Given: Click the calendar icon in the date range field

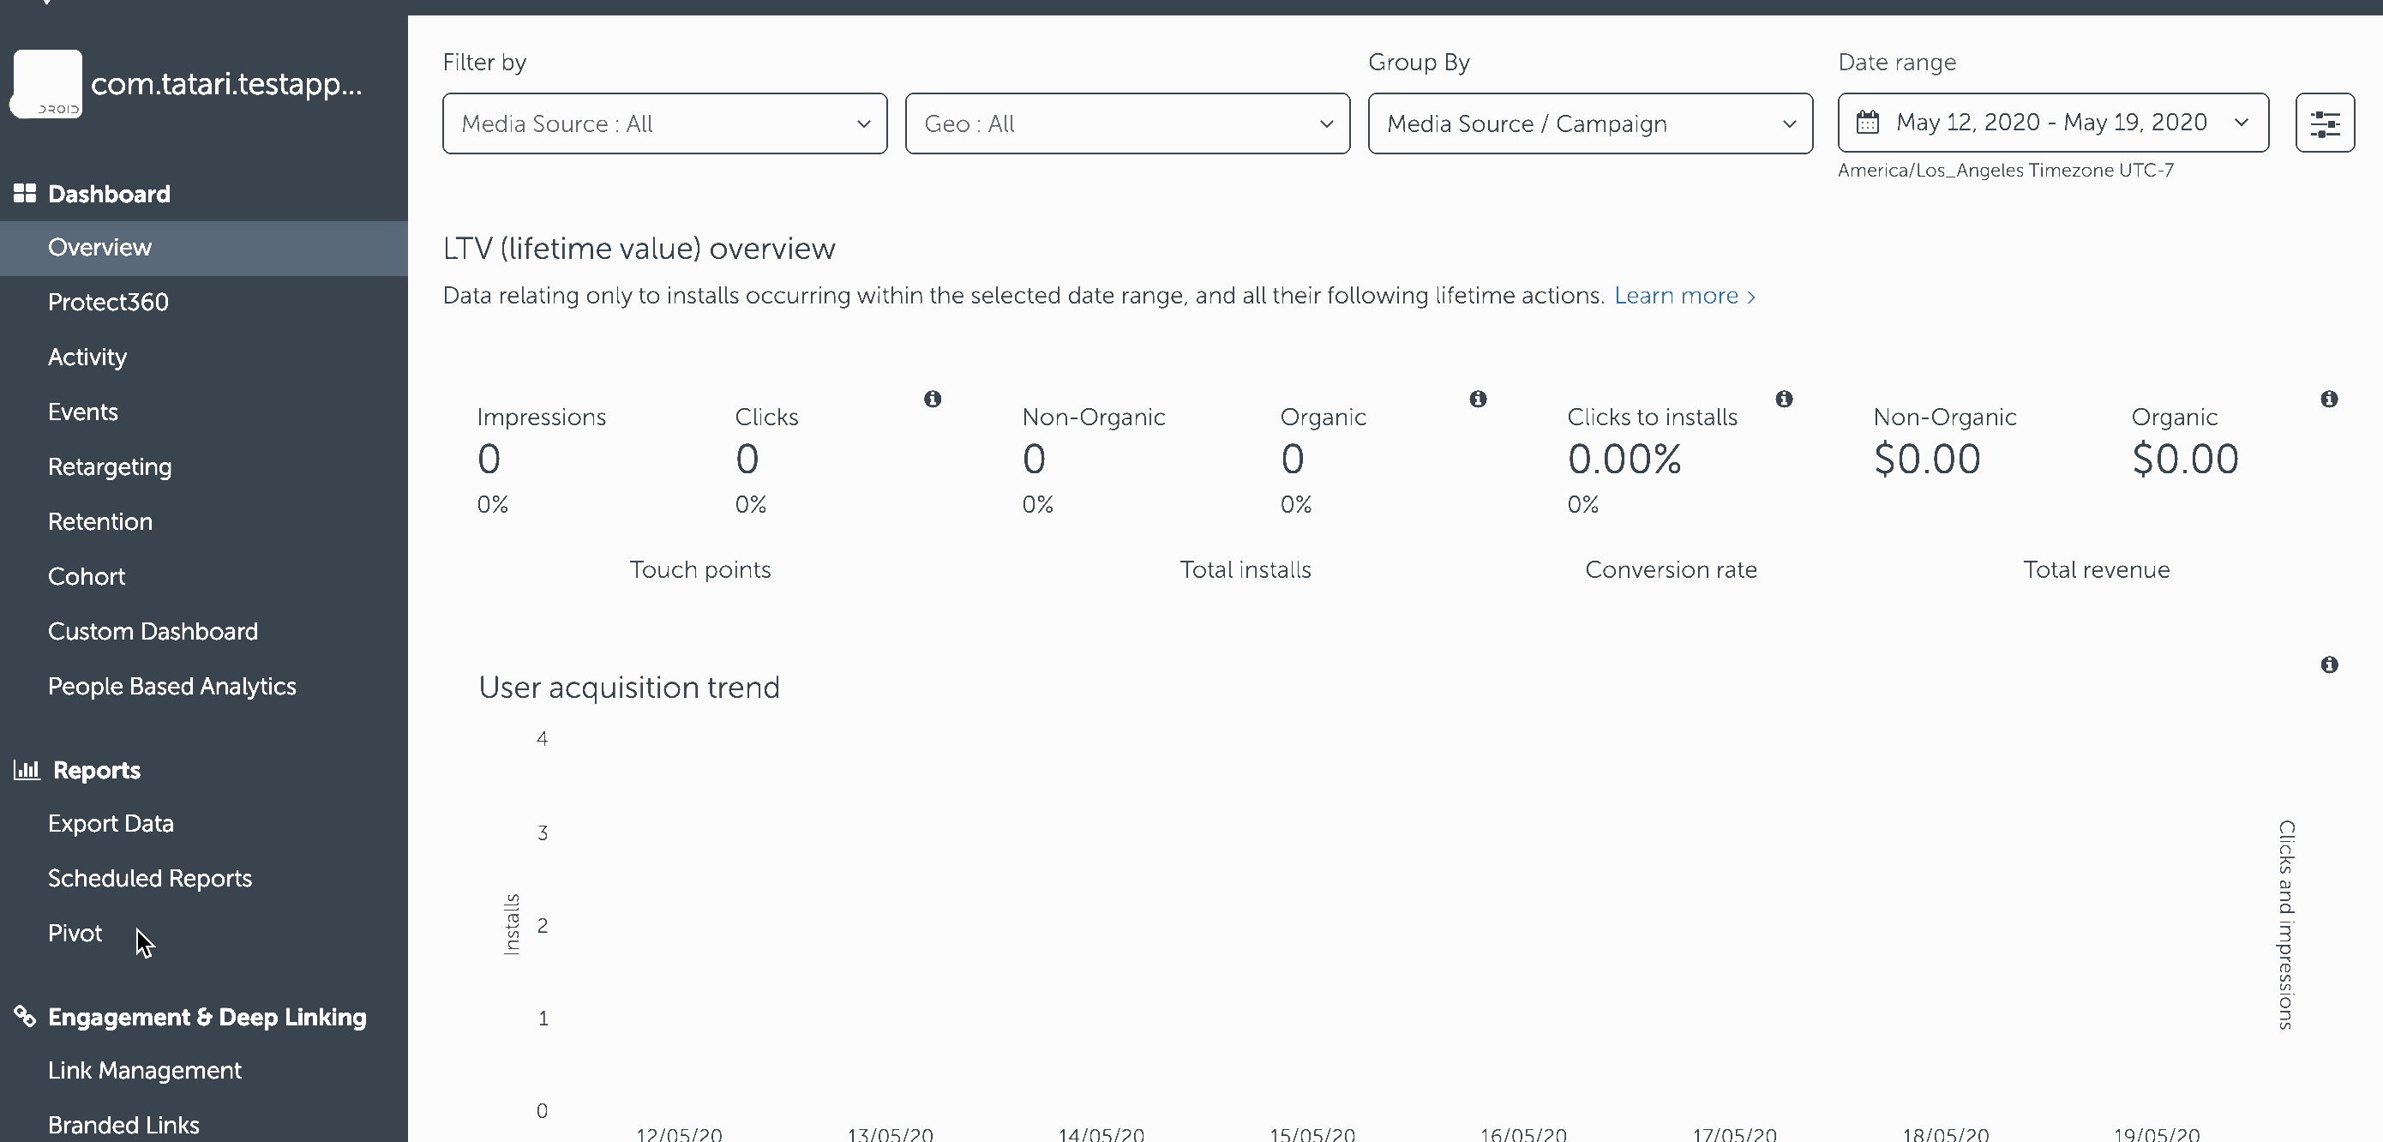Looking at the screenshot, I should pos(1868,122).
